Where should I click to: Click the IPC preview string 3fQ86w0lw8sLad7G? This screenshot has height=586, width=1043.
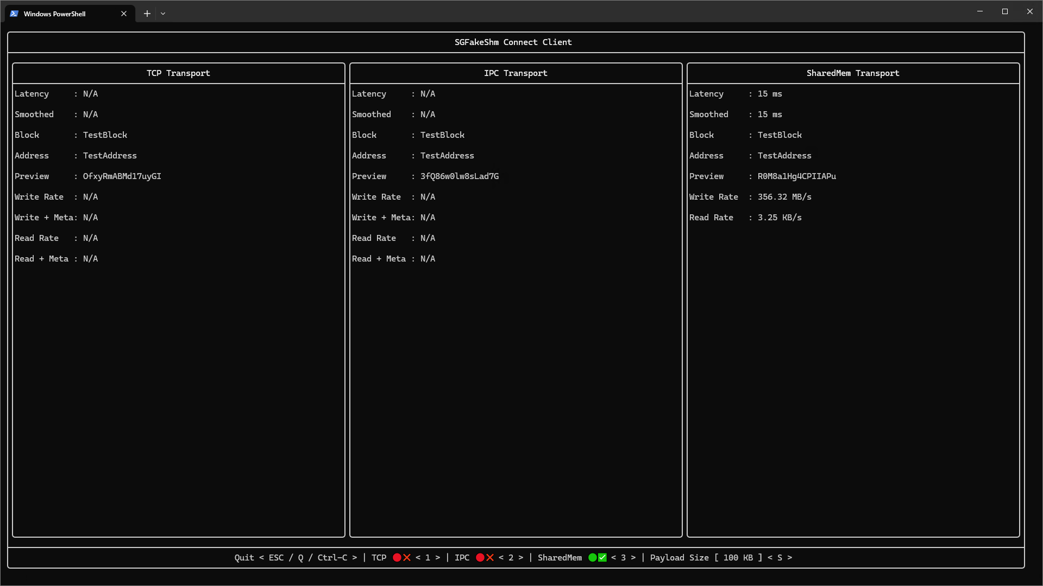tap(460, 176)
